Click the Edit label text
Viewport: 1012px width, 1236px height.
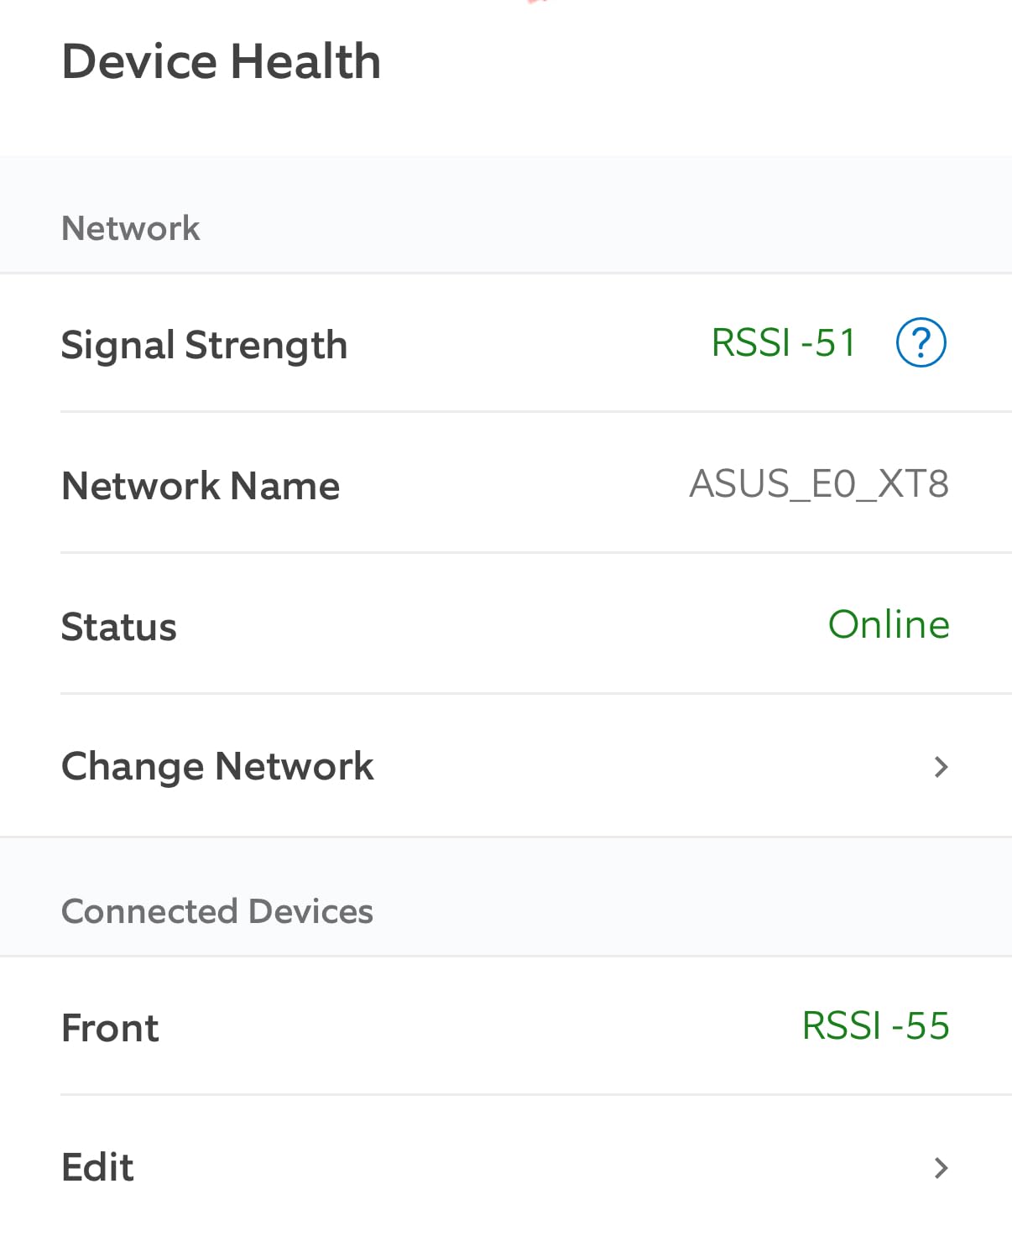tap(97, 1167)
